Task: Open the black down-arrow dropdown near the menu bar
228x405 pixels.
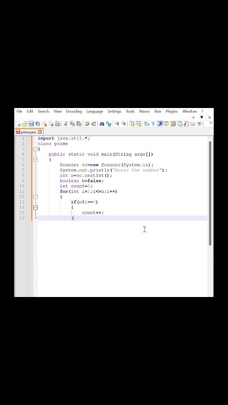Action: coord(202,117)
